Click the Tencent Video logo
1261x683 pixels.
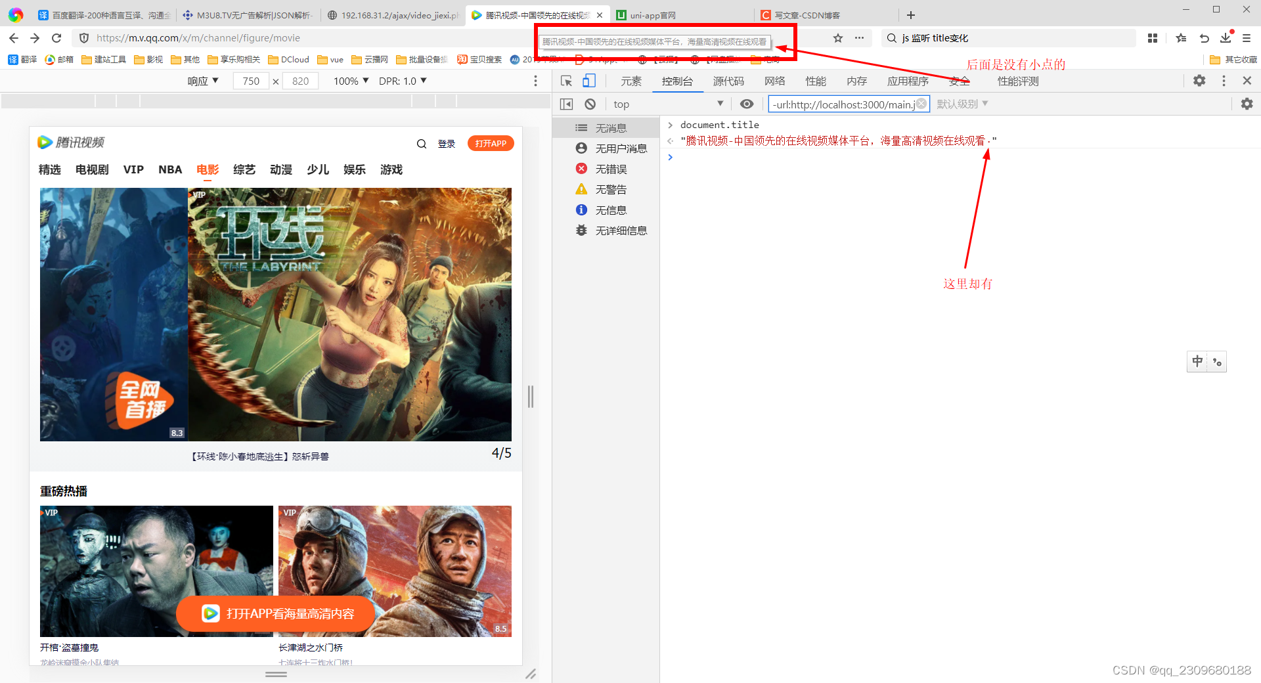72,142
